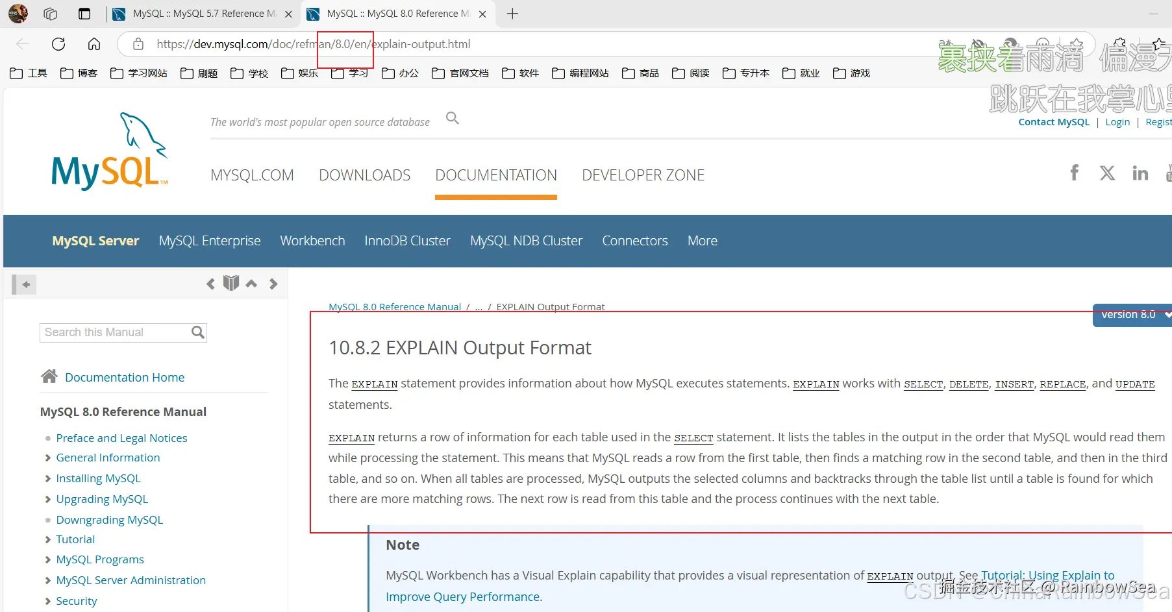Visit MySQL Facebook page icon
The height and width of the screenshot is (612, 1172).
coord(1075,173)
